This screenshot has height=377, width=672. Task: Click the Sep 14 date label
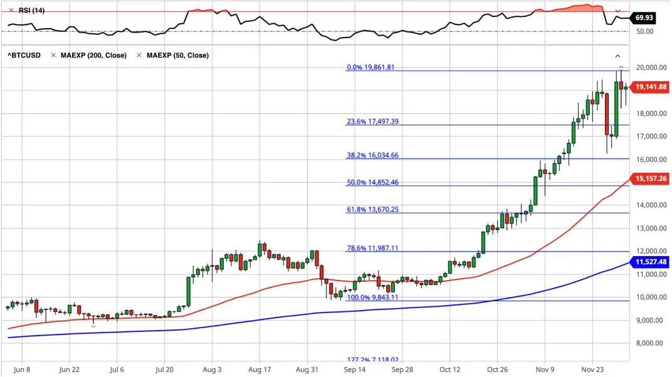pyautogui.click(x=355, y=369)
